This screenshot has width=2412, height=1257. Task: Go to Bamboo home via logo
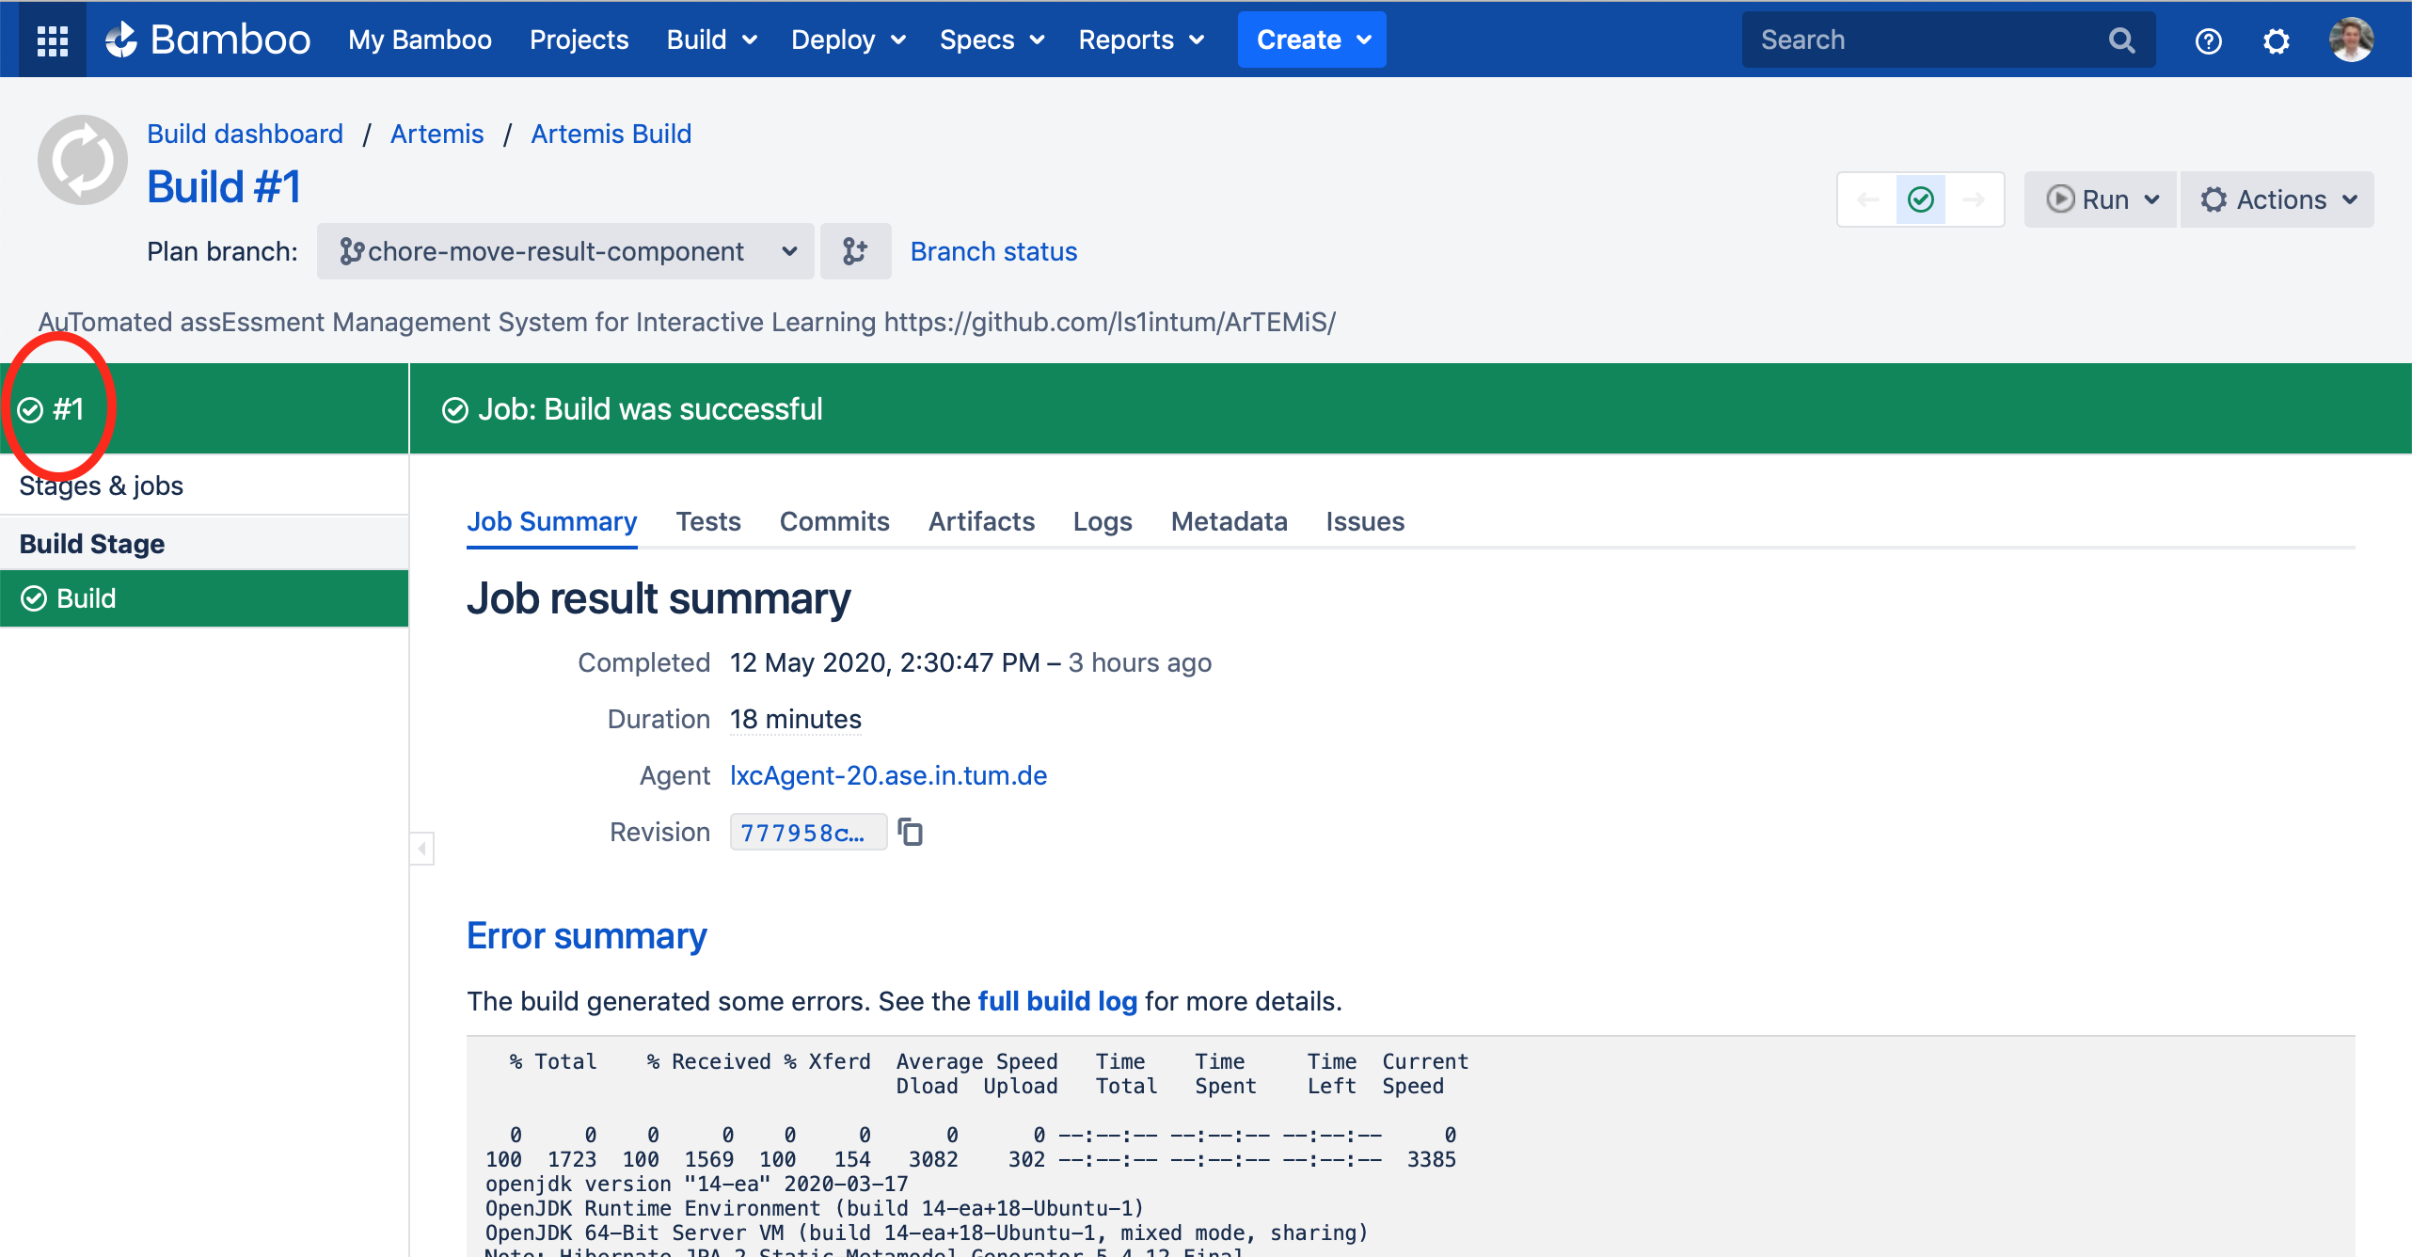(x=207, y=40)
